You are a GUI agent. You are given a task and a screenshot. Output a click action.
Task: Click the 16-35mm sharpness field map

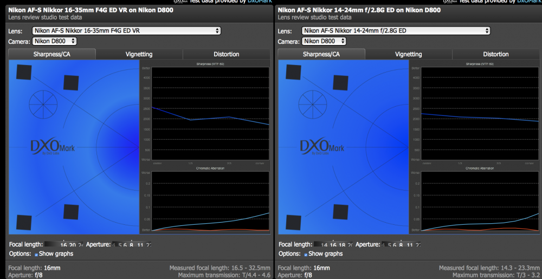(74, 147)
